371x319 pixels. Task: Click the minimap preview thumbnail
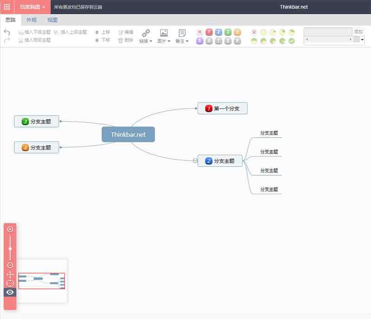point(42,281)
